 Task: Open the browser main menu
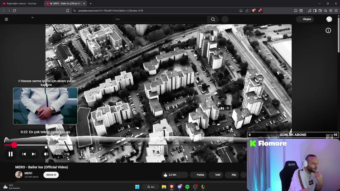(x=336, y=11)
